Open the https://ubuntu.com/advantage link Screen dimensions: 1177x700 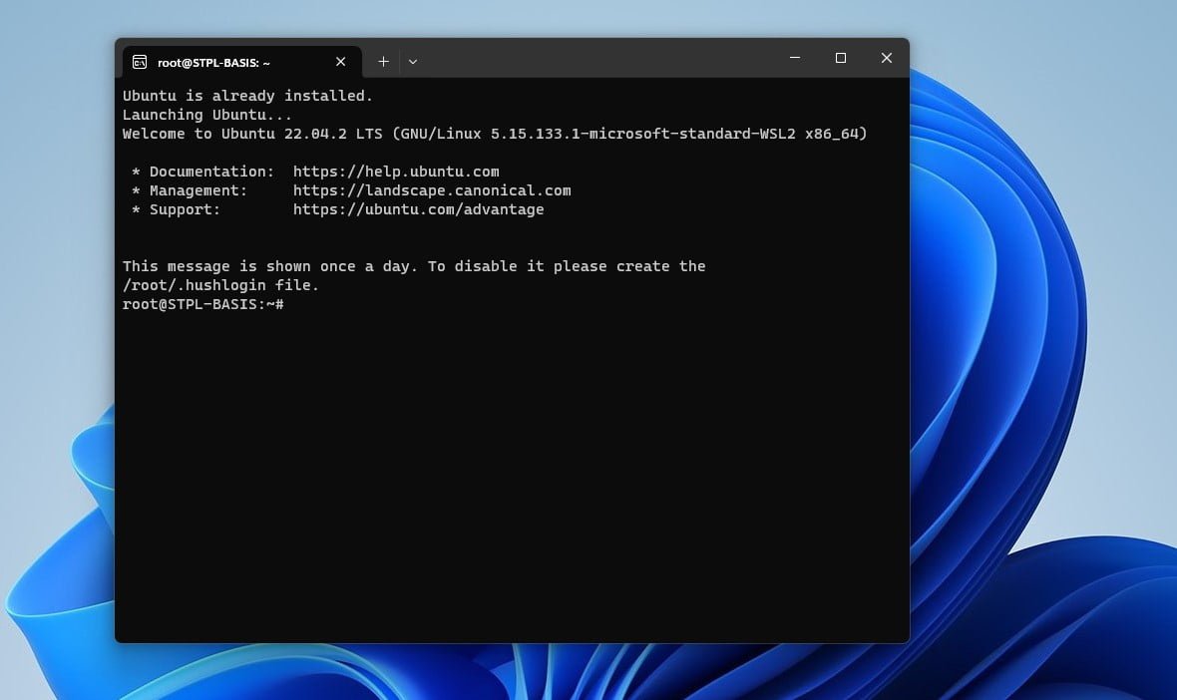coord(419,209)
